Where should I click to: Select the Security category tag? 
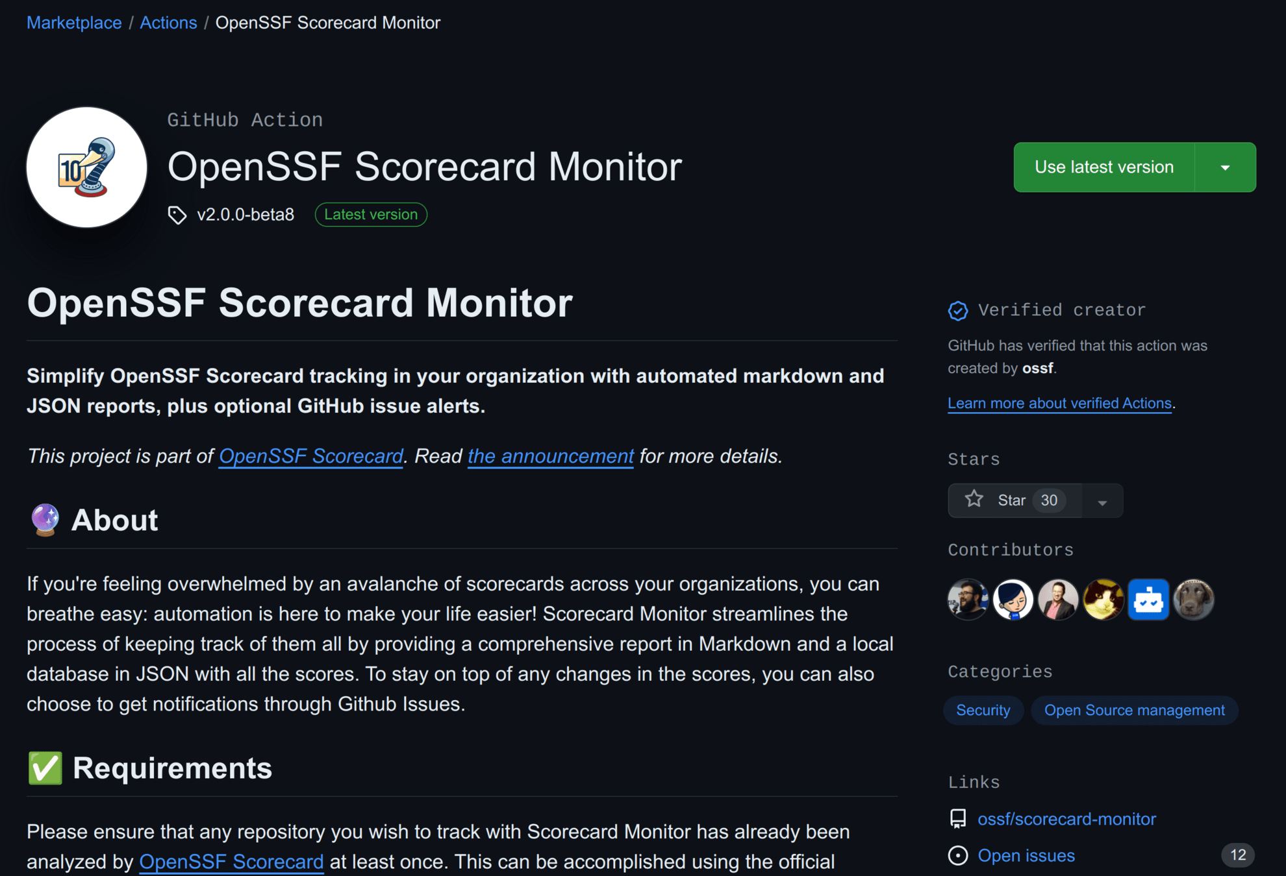(983, 711)
